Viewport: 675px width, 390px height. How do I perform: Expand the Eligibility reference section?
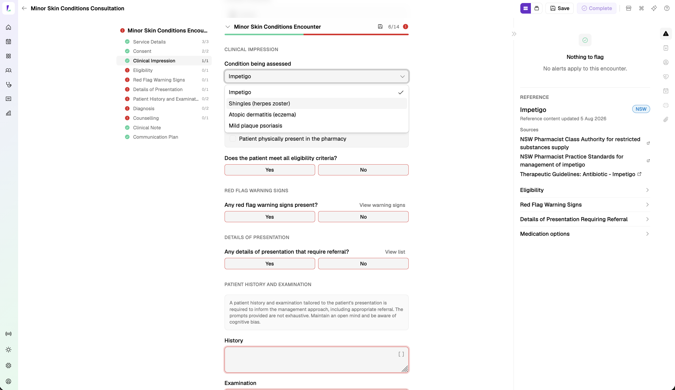coord(585,190)
